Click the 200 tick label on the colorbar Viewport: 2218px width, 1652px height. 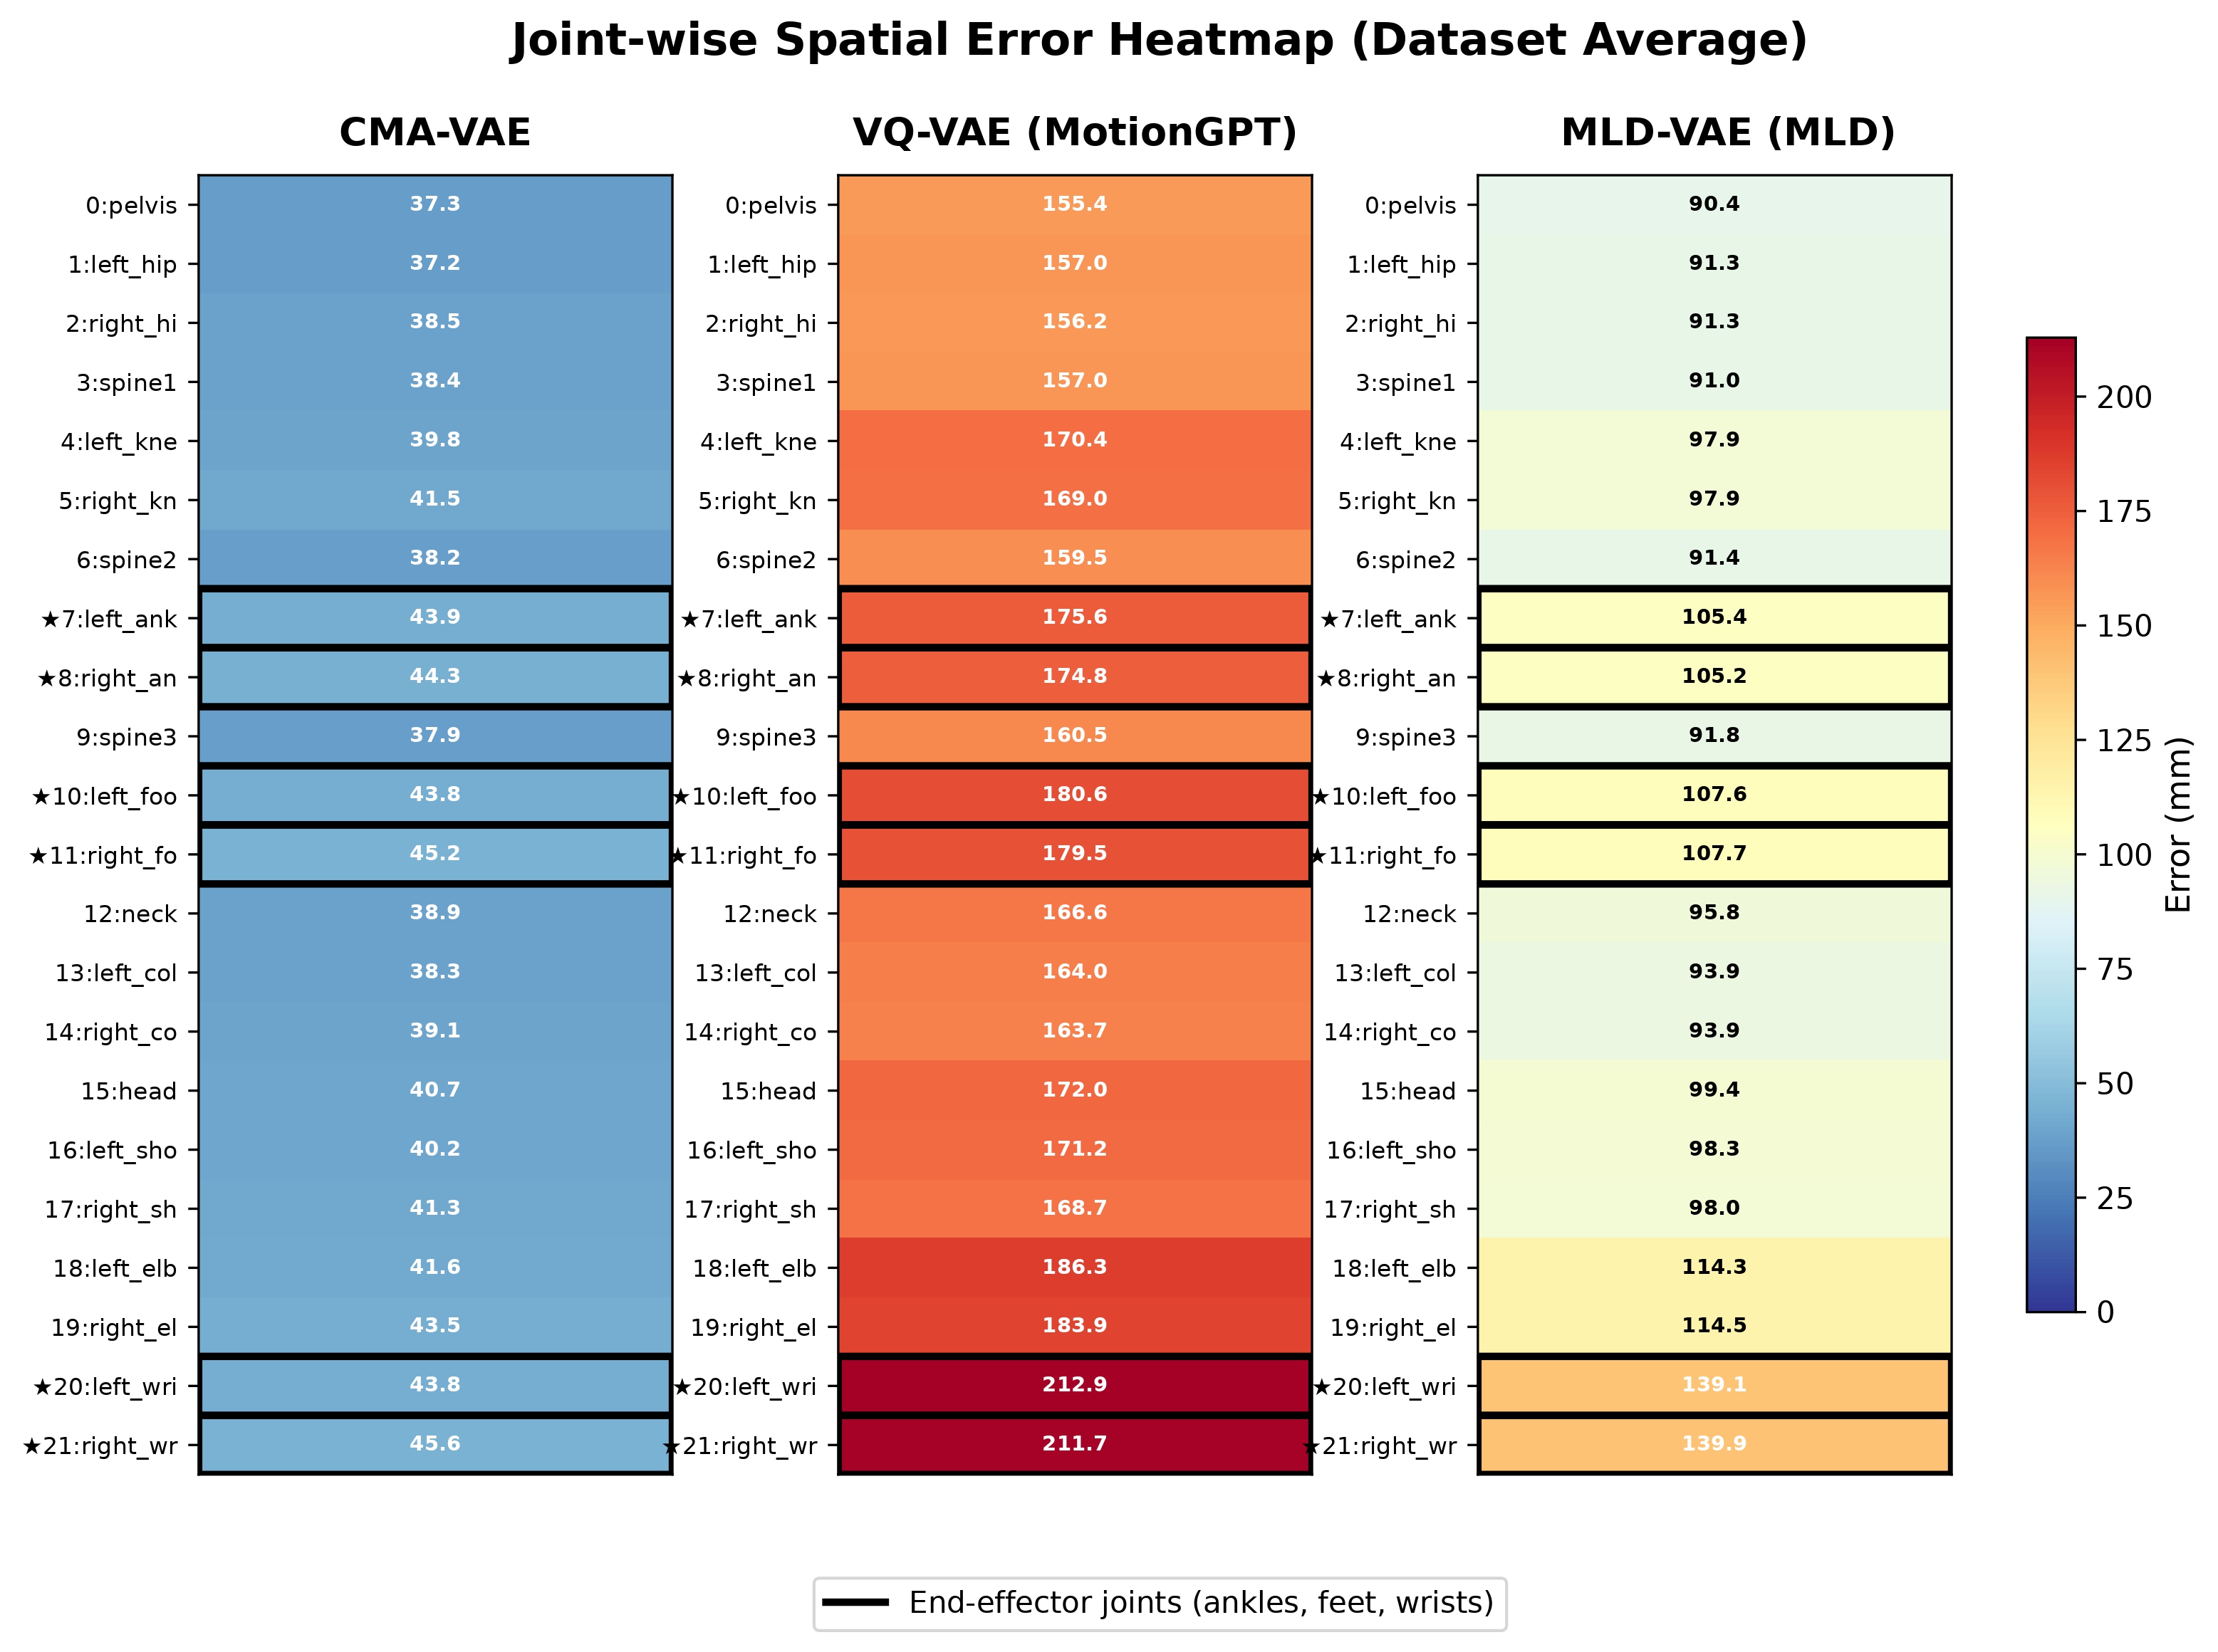tap(2124, 398)
